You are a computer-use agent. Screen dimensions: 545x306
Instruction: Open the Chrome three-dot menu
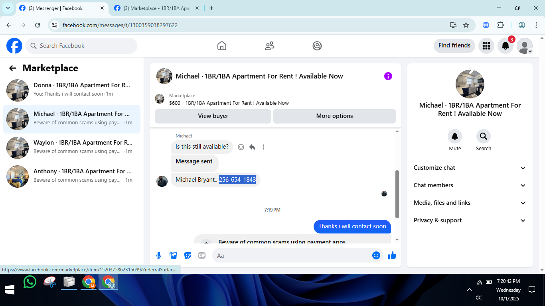point(536,25)
